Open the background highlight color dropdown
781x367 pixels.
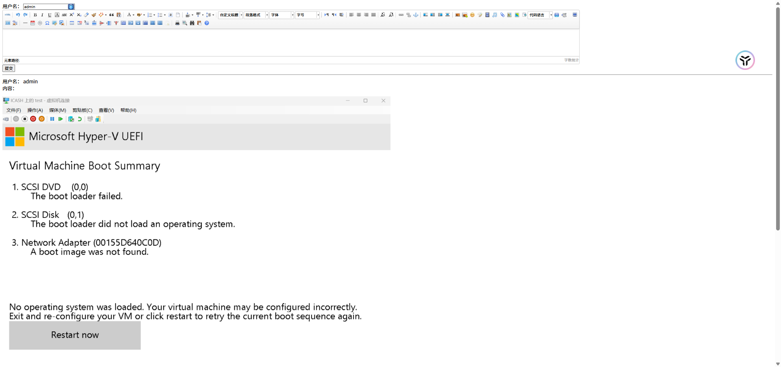144,15
